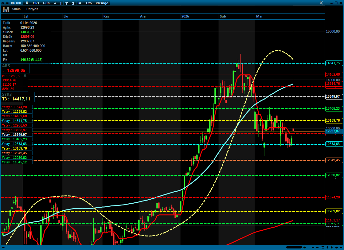Select the Yatay : 13868,97 line entry
The image size is (344, 250).
coord(17,130)
